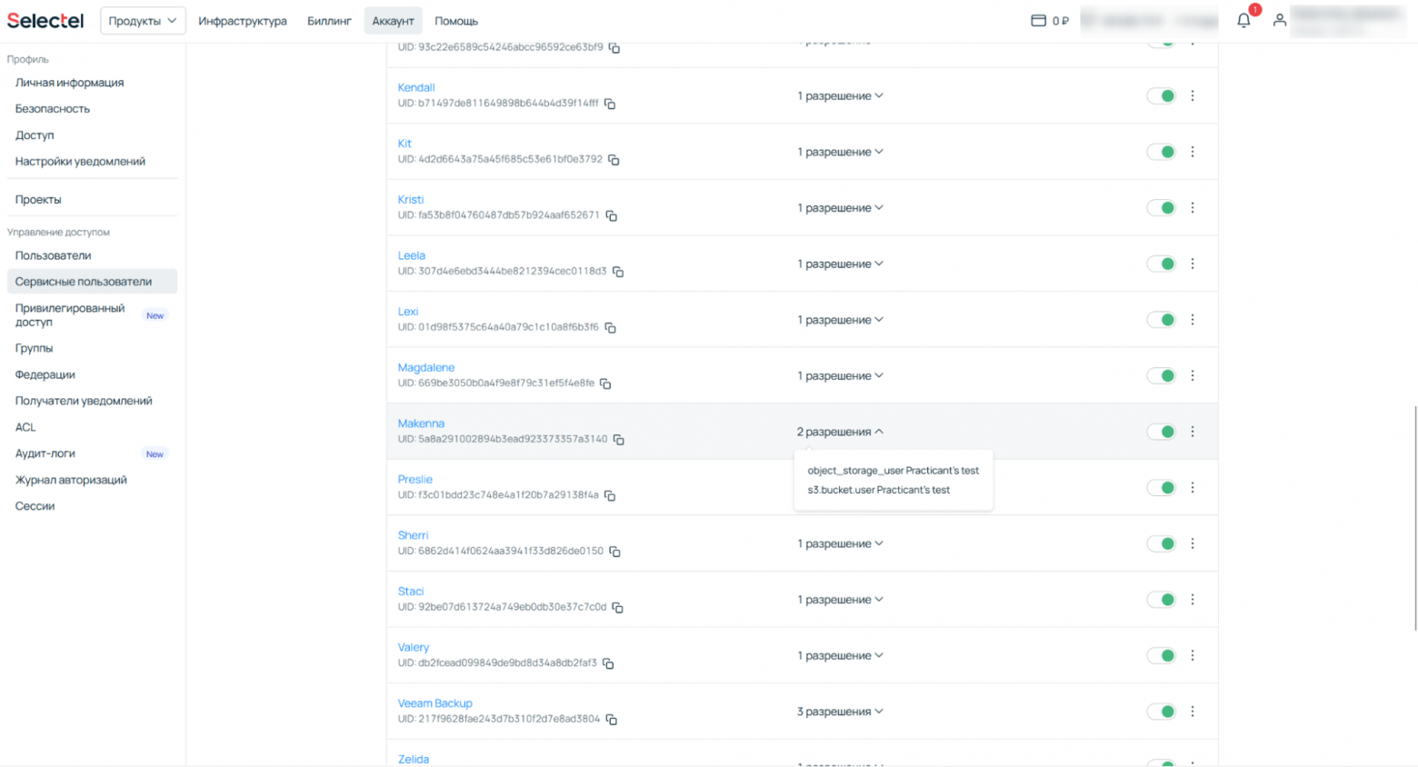
Task: Open the Makenna user link
Action: [421, 423]
